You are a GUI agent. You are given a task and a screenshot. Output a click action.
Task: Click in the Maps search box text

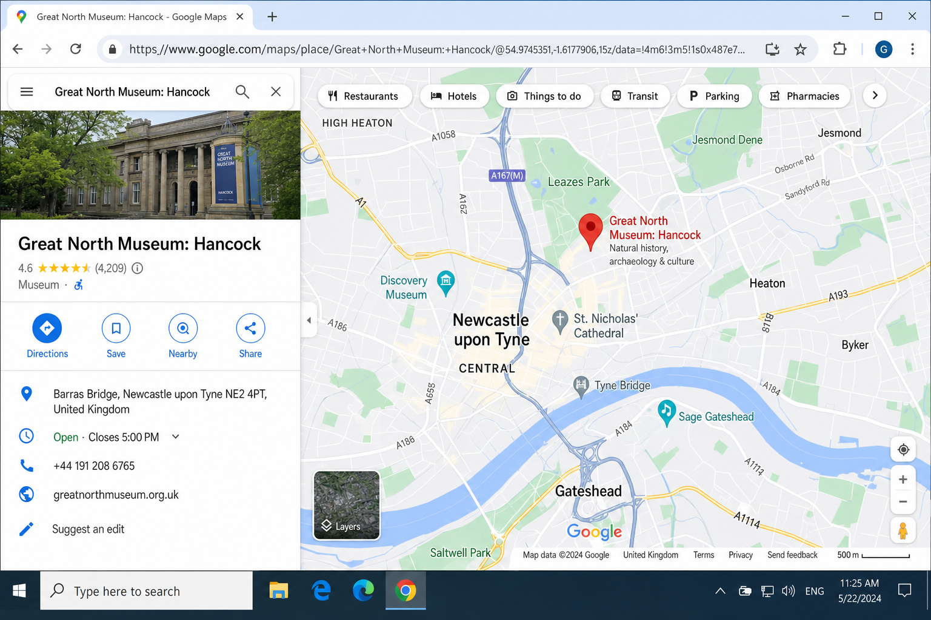tap(132, 92)
